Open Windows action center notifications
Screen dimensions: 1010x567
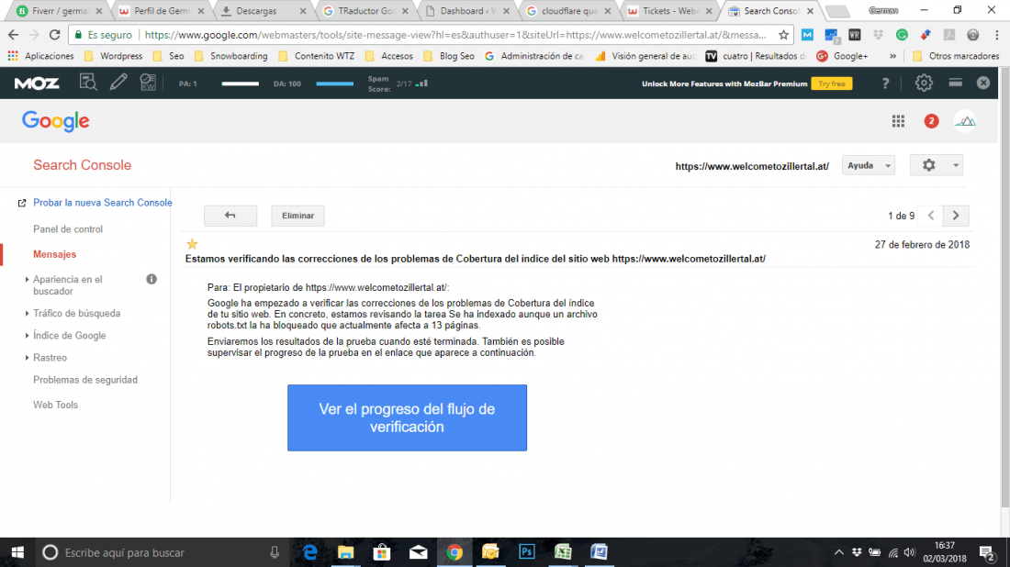click(x=987, y=552)
